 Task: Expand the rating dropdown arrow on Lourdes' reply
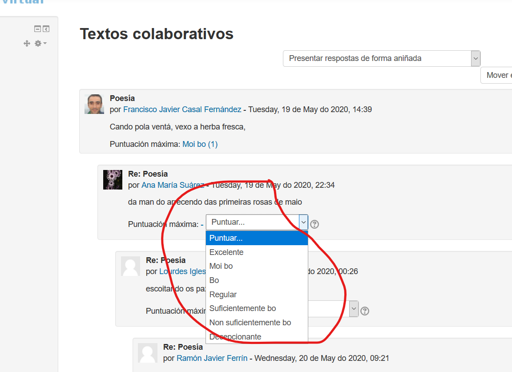click(x=354, y=308)
